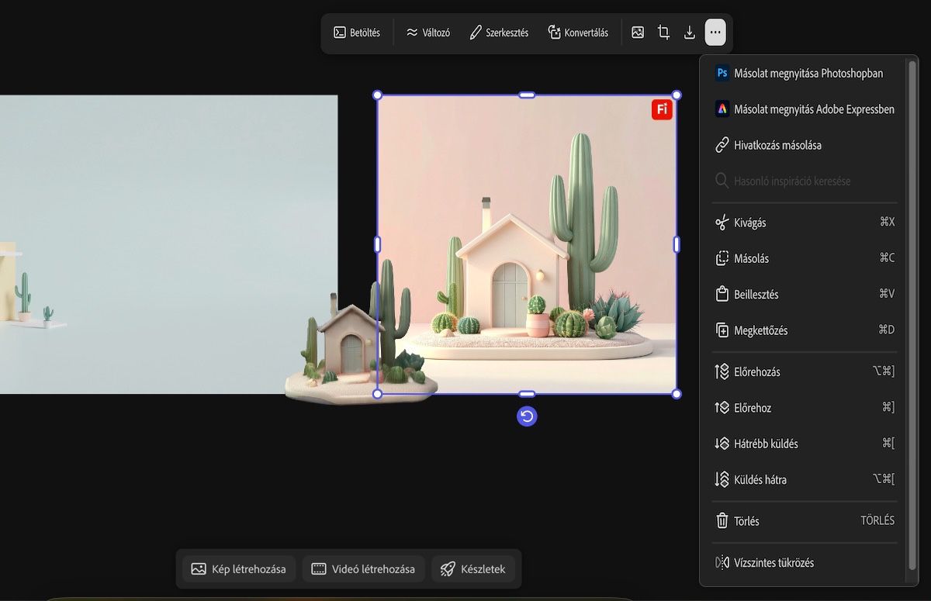
Task: Click the Betöltés toolbar button
Action: pos(357,33)
